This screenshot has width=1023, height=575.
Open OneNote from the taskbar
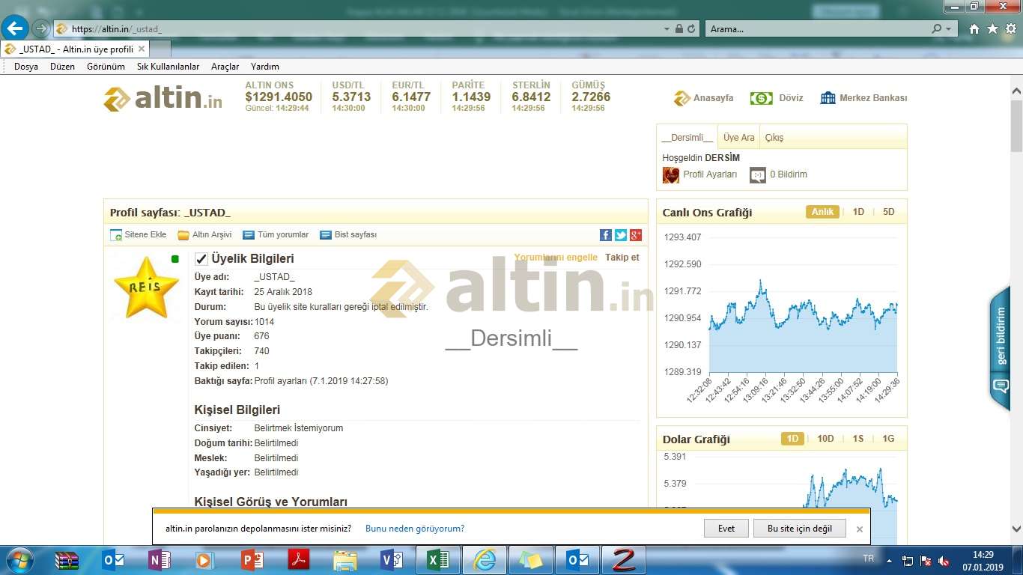[159, 560]
